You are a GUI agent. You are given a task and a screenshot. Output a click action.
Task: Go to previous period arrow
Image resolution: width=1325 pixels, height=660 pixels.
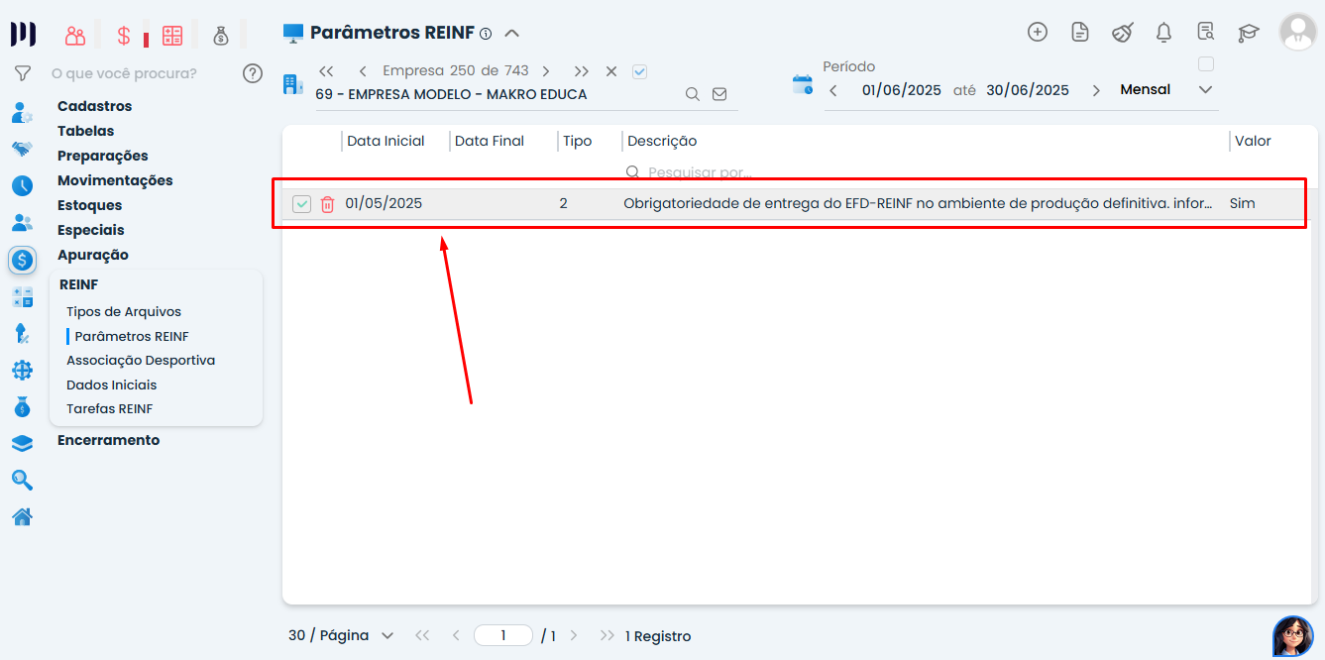[x=833, y=90]
